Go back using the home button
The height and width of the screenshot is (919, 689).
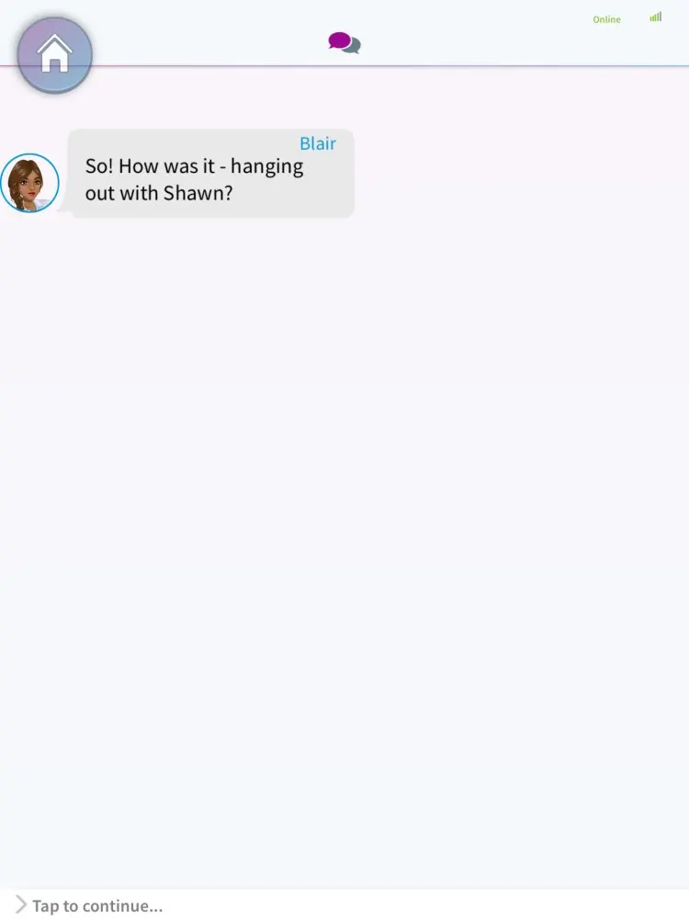[x=54, y=54]
